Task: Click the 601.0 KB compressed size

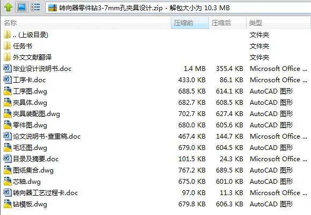Action: pos(229,182)
